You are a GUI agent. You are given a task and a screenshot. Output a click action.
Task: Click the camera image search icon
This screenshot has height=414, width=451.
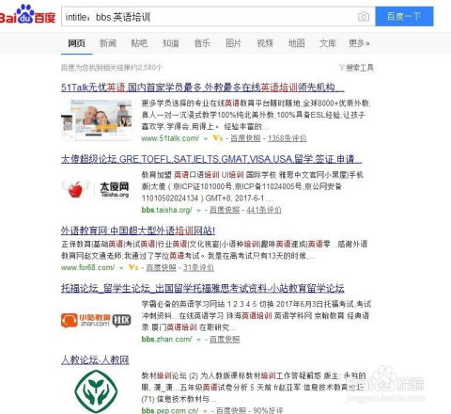pyautogui.click(x=364, y=16)
